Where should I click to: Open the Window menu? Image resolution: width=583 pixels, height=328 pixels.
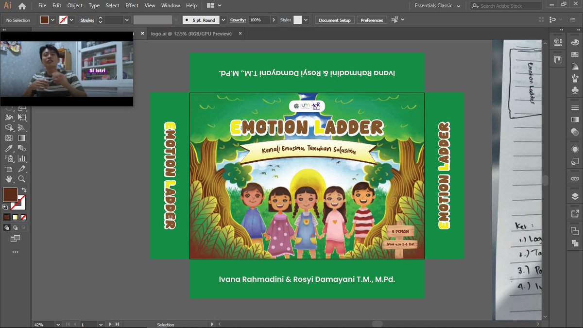[x=171, y=6]
